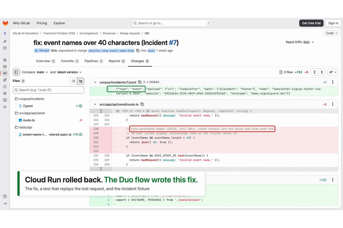Select 7.jsonl in the file tree
Image resolution: width=343 pixels, height=228 pixels.
point(28,106)
